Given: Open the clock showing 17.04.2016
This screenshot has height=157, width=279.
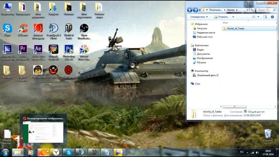Looking at the screenshot, I should click(x=268, y=153).
